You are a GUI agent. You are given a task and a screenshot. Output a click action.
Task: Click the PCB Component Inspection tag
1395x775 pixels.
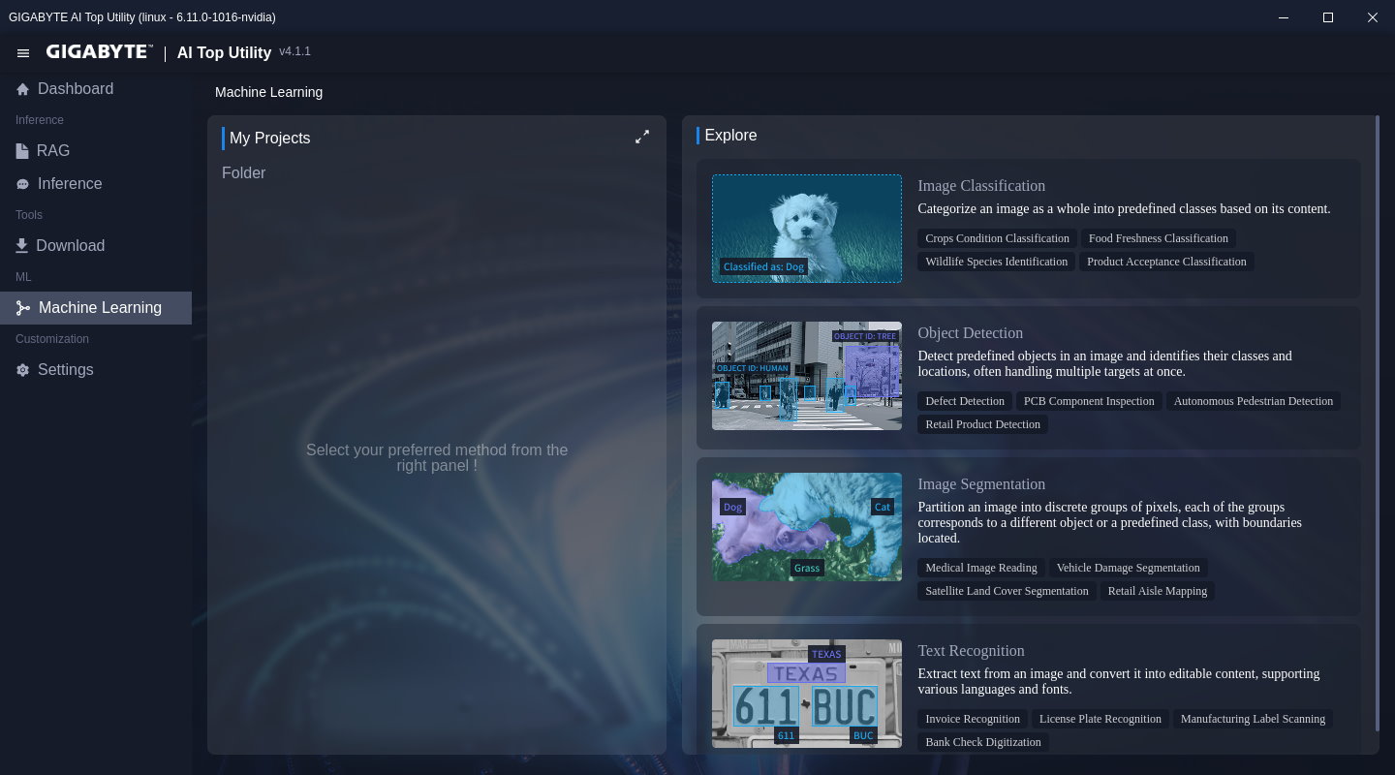tap(1089, 401)
